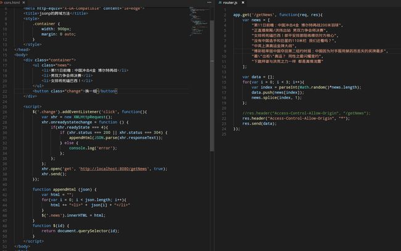Click the 'function appendHtml (json)' line
401x251 pixels.
click(65, 189)
